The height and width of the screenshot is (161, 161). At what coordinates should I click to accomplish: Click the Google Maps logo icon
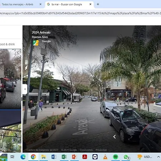36,43
